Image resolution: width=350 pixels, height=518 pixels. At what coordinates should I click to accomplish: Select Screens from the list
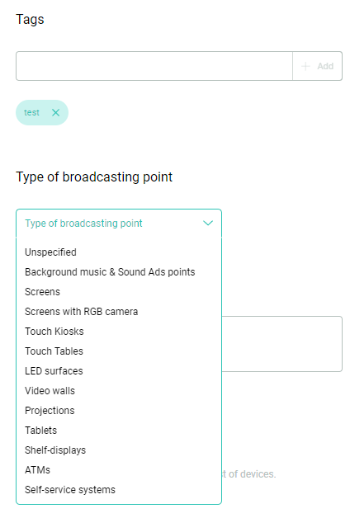[42, 292]
